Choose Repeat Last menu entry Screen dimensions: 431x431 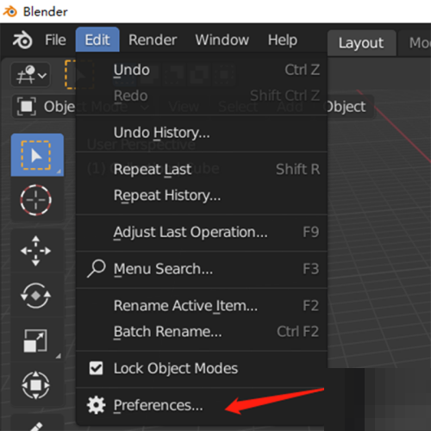point(202,169)
